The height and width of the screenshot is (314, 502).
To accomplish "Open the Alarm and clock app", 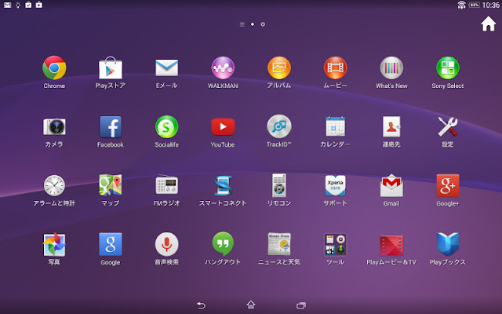I will coord(54,185).
